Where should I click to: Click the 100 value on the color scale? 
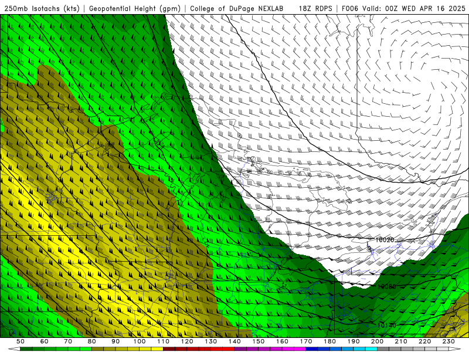tap(140, 341)
